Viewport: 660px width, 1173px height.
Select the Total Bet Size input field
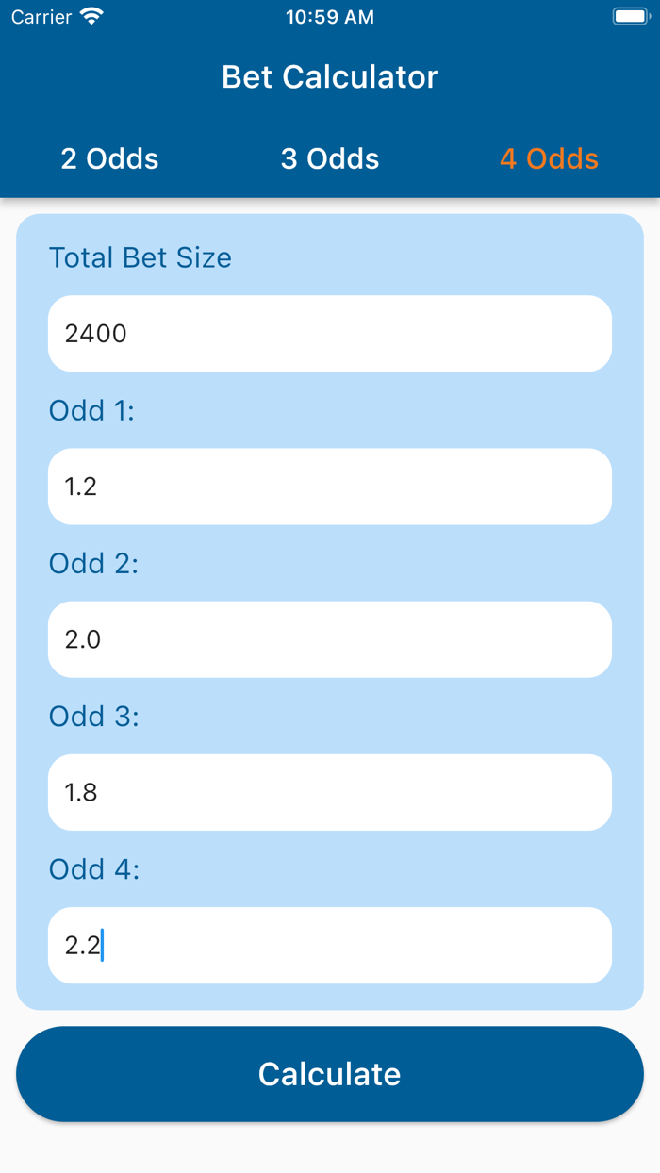click(329, 333)
